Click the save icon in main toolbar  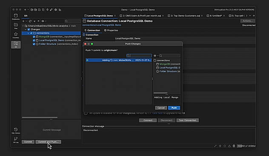(x=39, y=10)
